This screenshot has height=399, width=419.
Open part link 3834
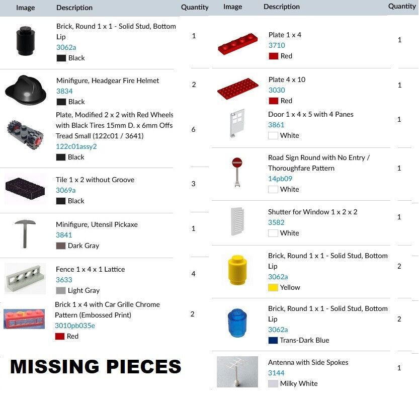pyautogui.click(x=64, y=91)
